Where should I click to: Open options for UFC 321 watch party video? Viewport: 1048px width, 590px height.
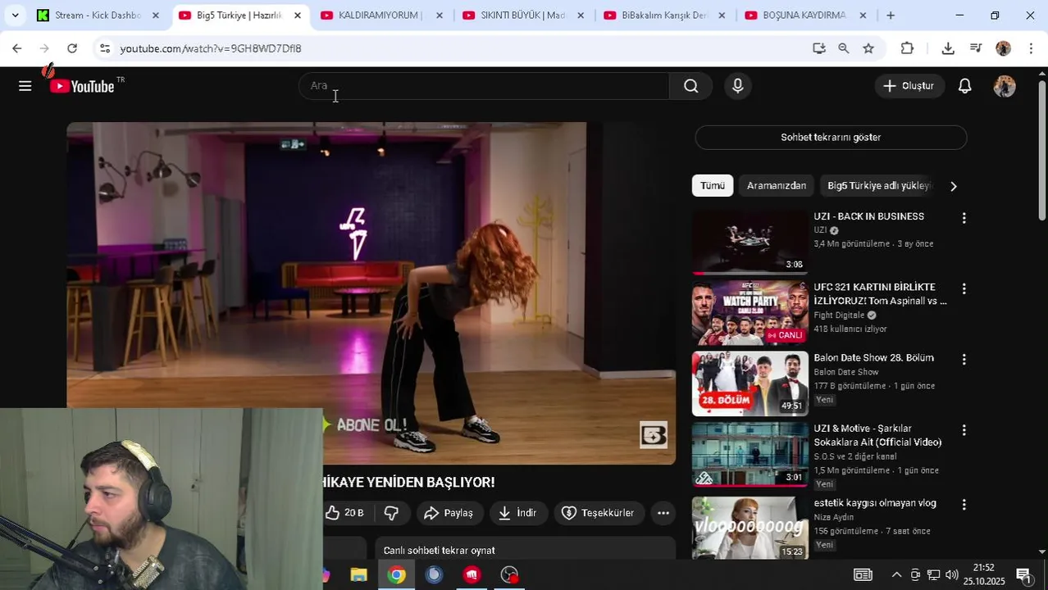[x=964, y=288]
